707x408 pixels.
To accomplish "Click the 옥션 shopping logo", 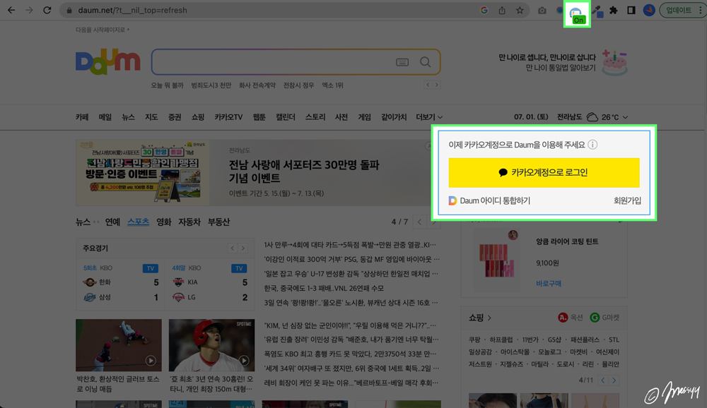I will click(x=571, y=318).
